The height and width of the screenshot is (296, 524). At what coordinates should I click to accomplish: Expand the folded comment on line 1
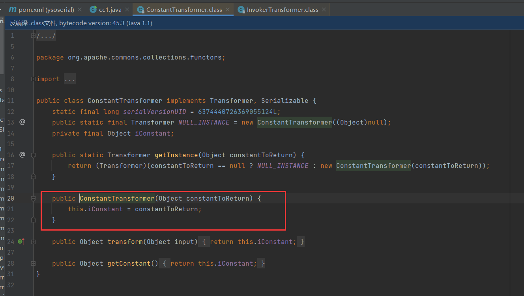33,36
